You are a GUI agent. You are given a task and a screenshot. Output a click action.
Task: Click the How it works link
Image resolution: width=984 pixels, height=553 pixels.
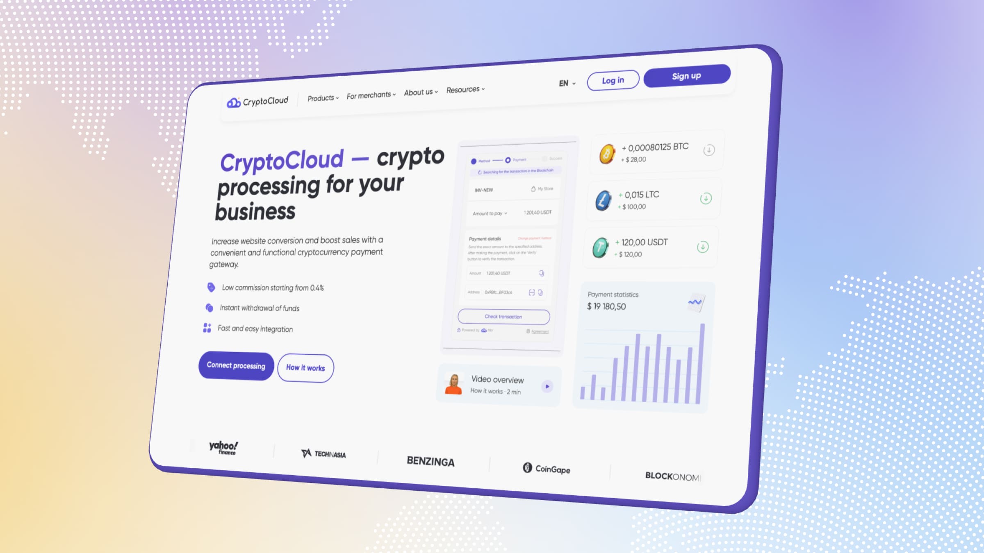(x=305, y=367)
